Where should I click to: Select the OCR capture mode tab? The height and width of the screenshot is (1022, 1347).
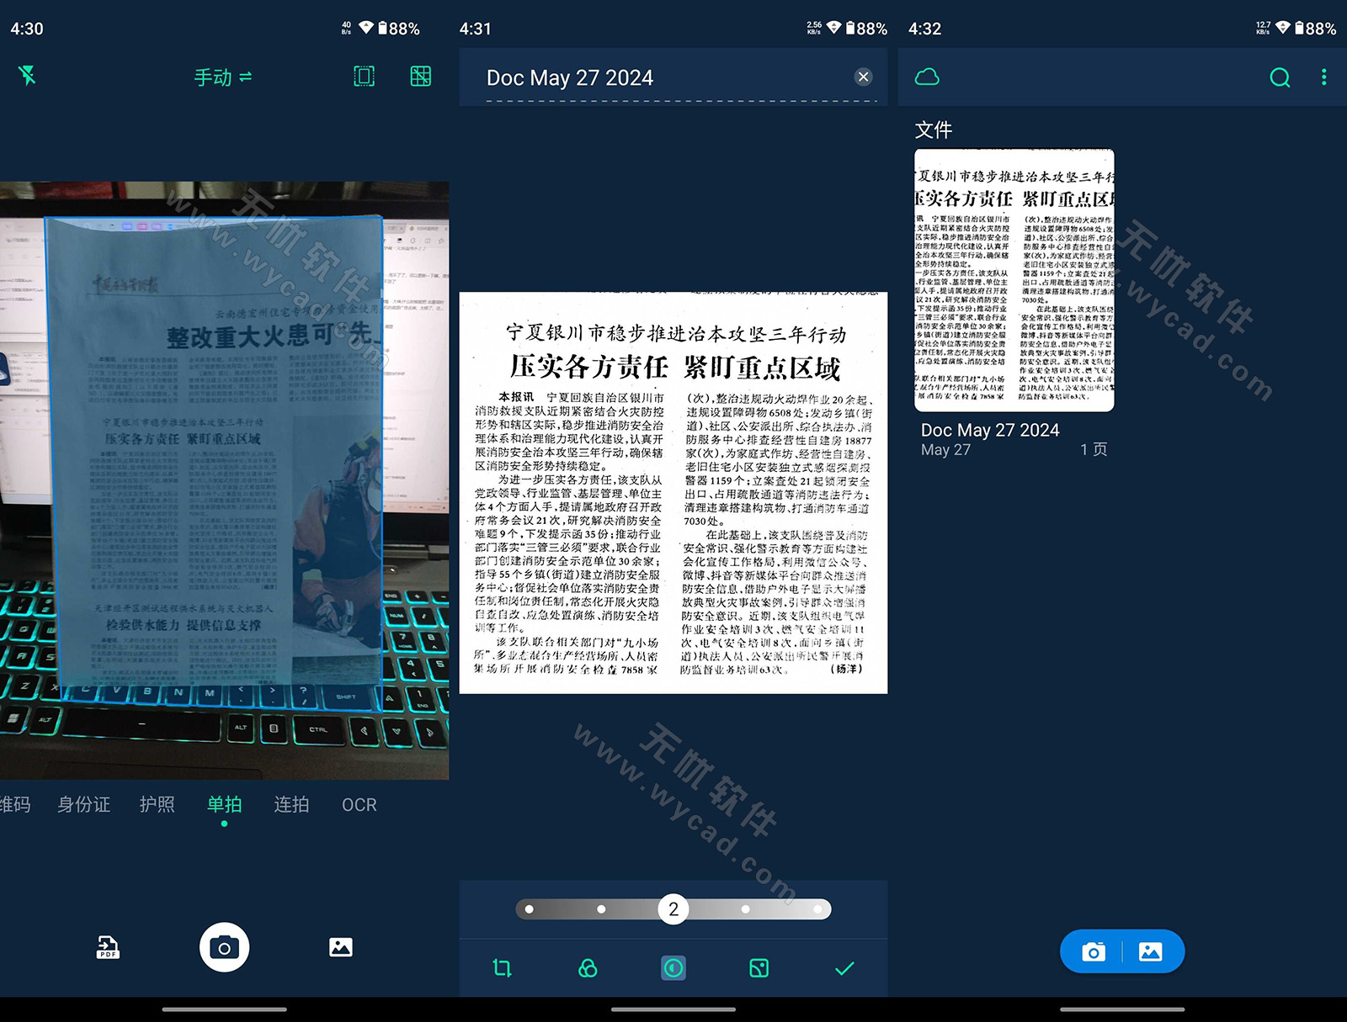(359, 805)
